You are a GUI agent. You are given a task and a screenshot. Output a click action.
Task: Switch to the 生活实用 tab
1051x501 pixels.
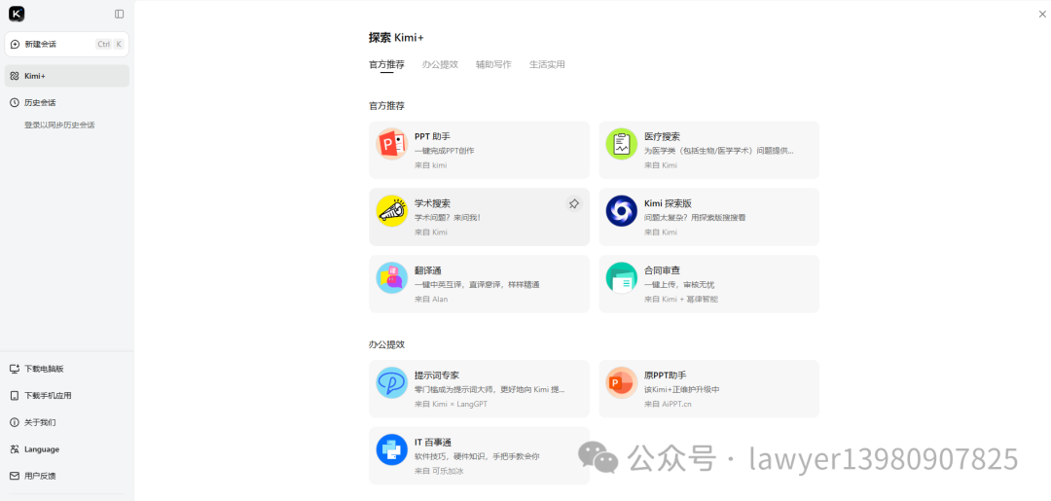pyautogui.click(x=547, y=64)
